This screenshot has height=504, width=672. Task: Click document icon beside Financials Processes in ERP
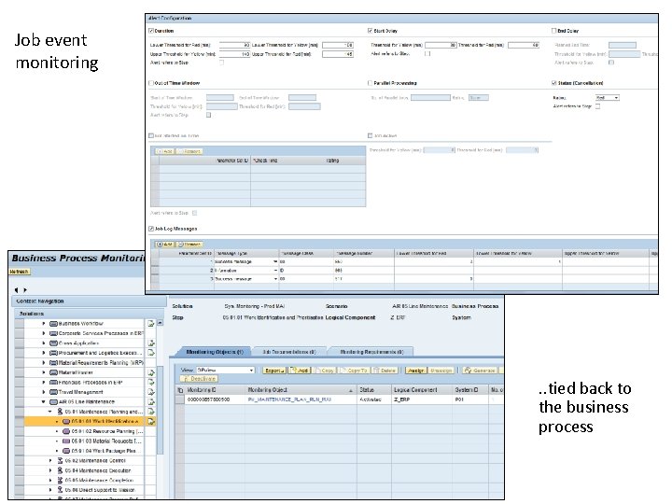tap(151, 383)
